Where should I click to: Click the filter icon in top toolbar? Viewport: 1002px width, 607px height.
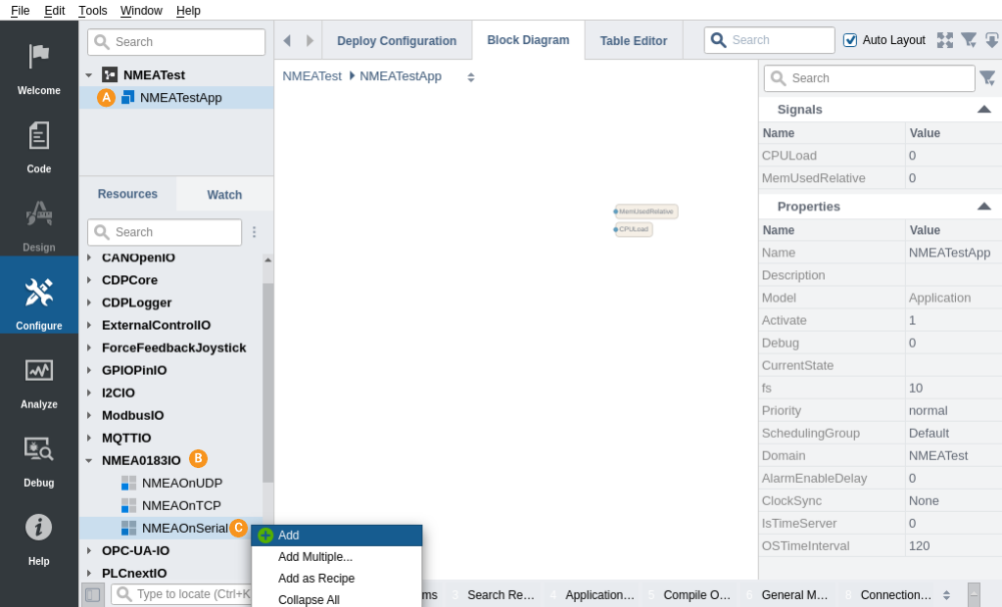pos(969,40)
